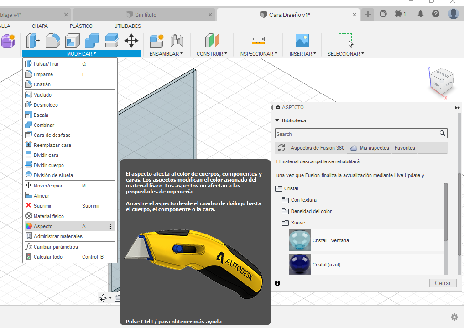The width and height of the screenshot is (464, 328).
Task: Select División de silueta menu entry
Action: [70, 175]
